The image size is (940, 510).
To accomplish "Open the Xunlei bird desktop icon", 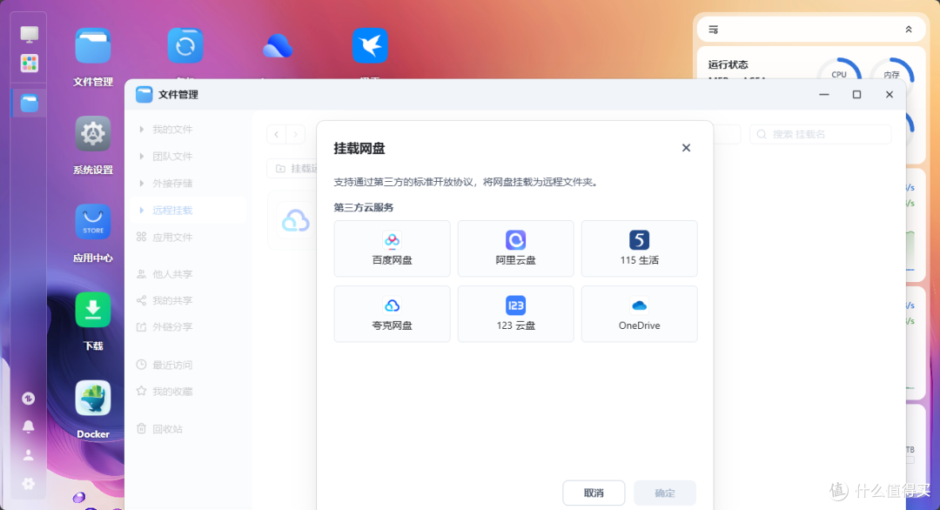I will pyautogui.click(x=370, y=45).
